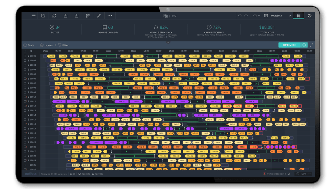Image resolution: width=336 pixels, height=189 pixels.
Task: Tick the checkbox for vehicle 10001
Action: pyautogui.click(x=25, y=56)
